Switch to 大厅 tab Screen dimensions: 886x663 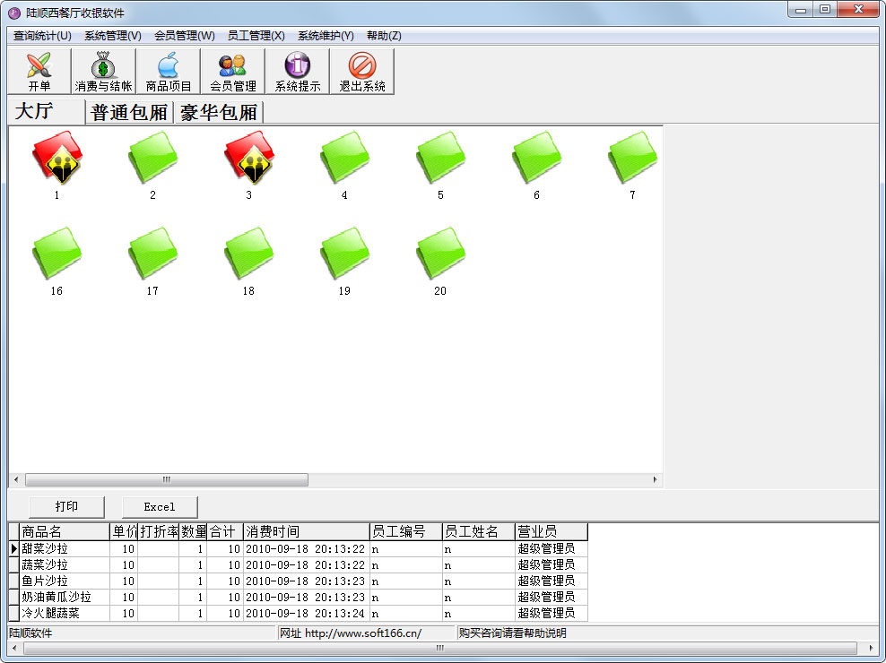[47, 111]
